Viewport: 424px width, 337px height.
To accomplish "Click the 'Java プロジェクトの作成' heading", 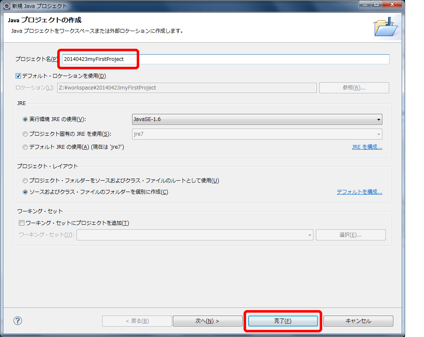I will [45, 20].
